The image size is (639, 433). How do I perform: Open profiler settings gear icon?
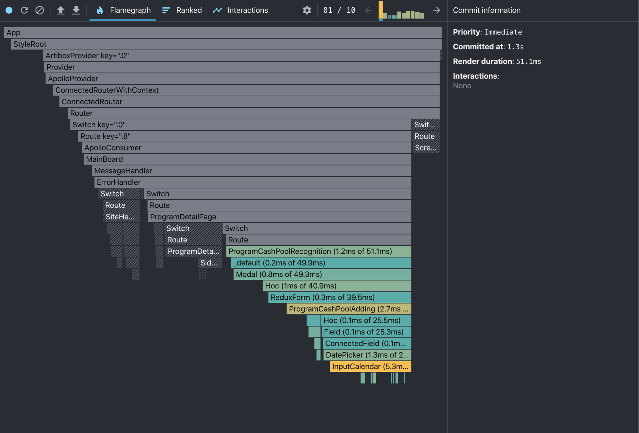307,10
